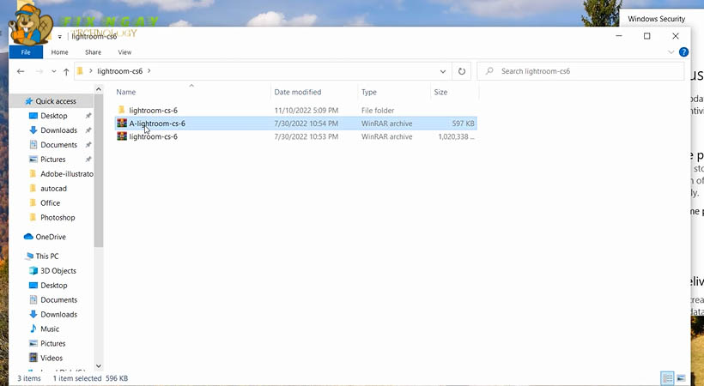Open the blue Help question mark
This screenshot has height=386, width=704.
tap(683, 52)
